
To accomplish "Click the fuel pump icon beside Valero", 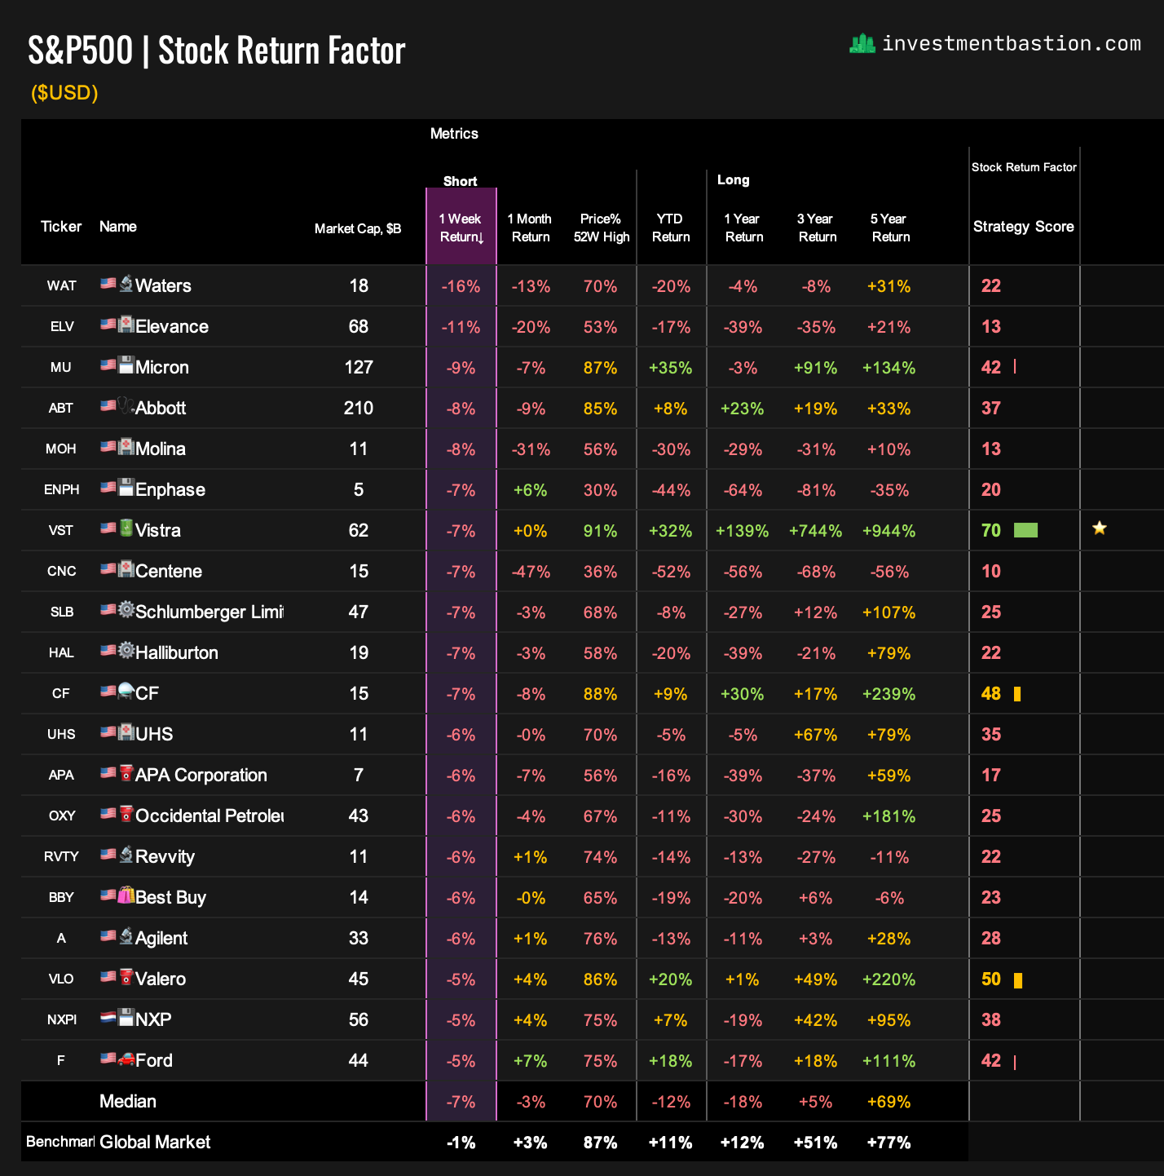I will [126, 977].
